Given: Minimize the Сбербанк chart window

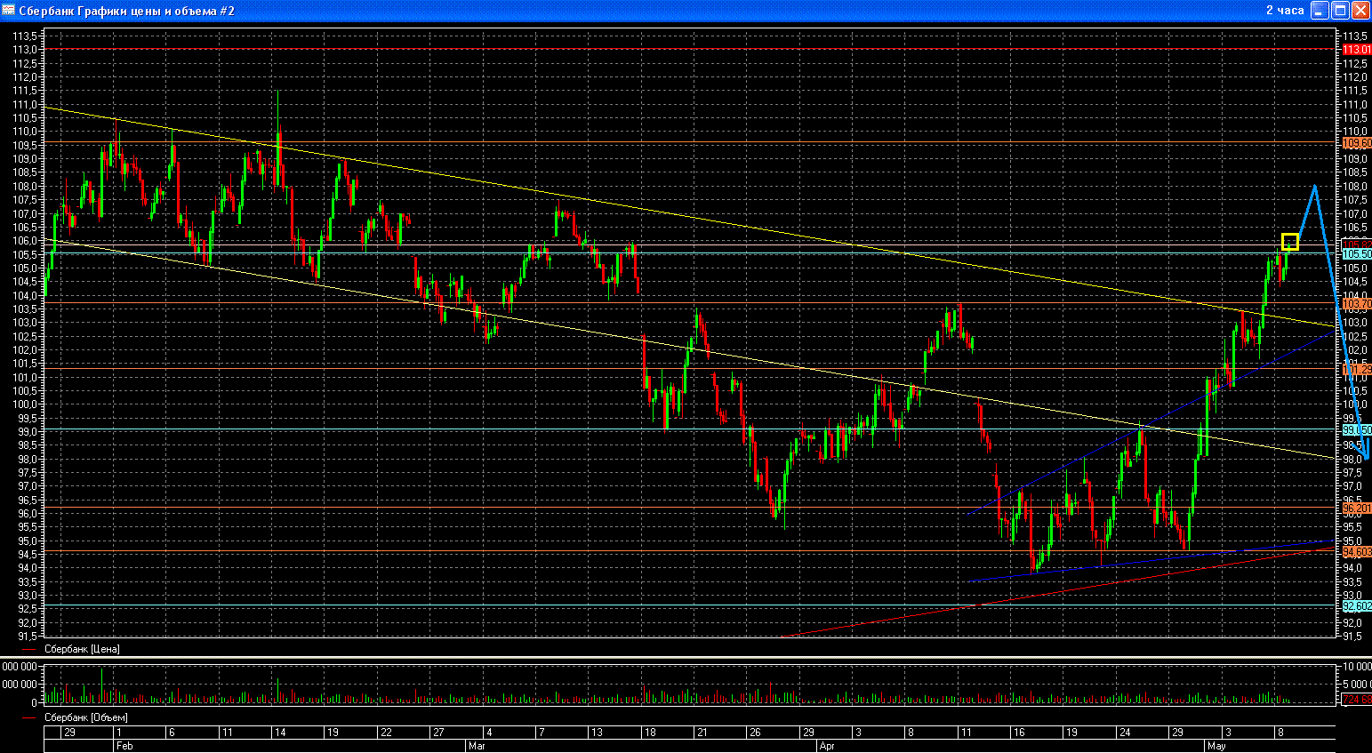Looking at the screenshot, I should [x=1320, y=11].
